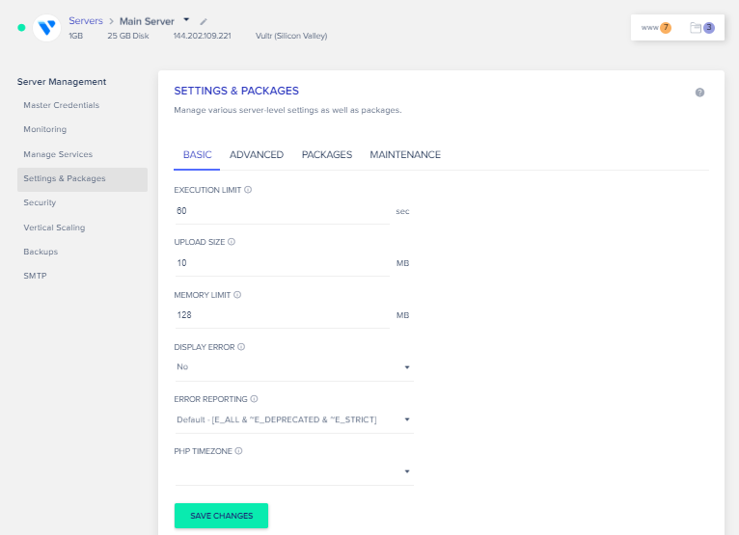
Task: Open the Display Error dropdown
Action: (x=293, y=367)
